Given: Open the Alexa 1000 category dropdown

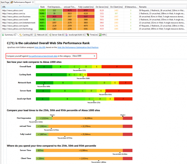Looking at the screenshot, I should (x=84, y=56).
